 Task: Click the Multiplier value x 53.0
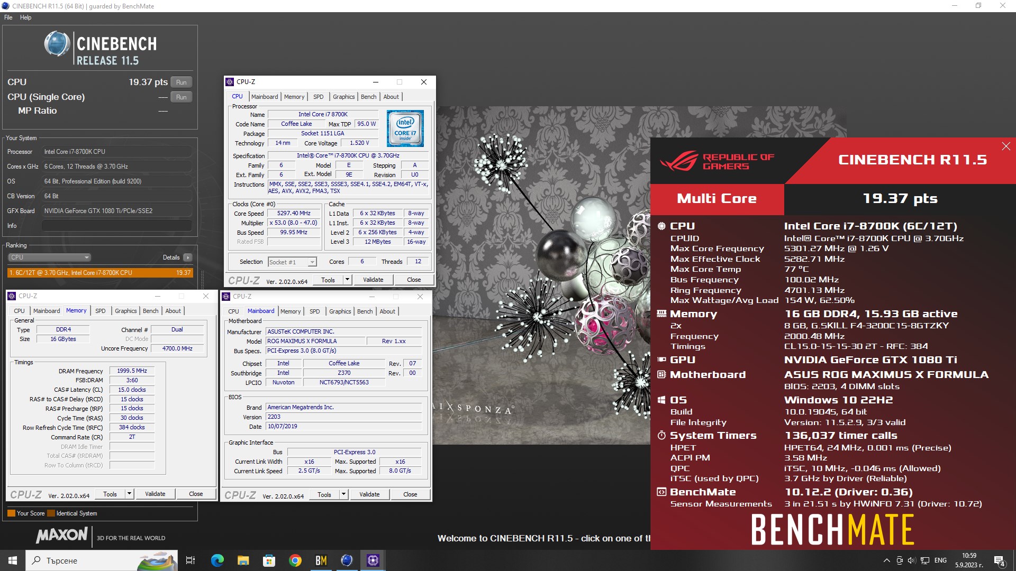click(294, 223)
